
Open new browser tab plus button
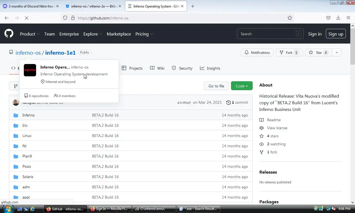192,6
